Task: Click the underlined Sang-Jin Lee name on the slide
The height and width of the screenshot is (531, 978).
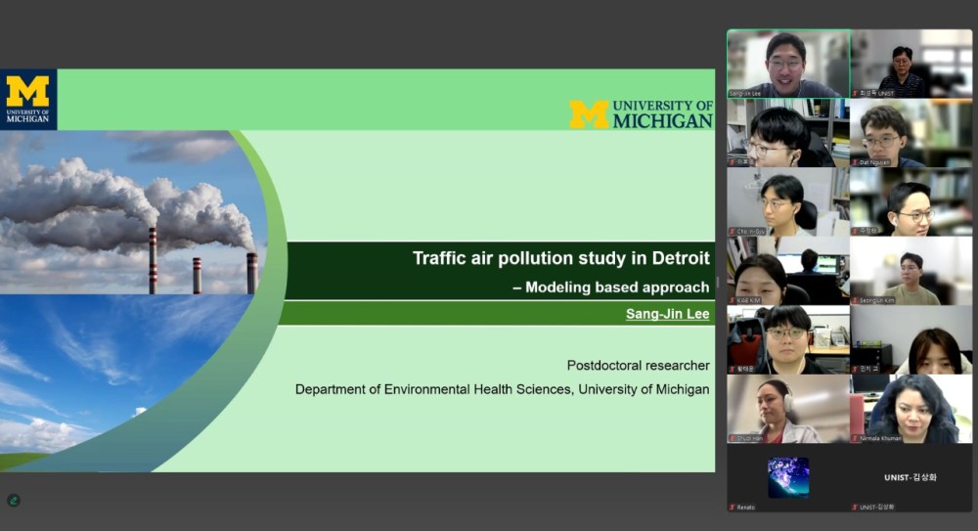Action: click(668, 314)
